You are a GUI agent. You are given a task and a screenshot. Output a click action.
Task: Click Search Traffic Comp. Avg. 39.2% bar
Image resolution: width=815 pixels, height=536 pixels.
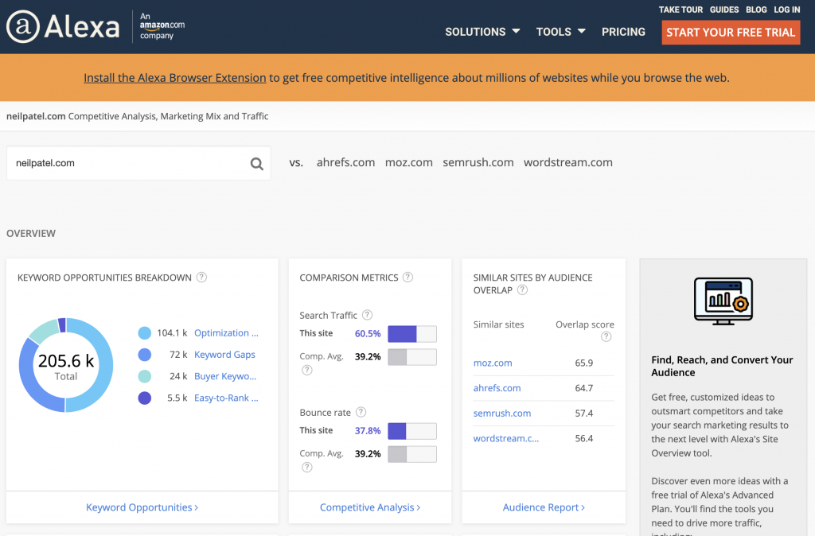(x=412, y=357)
